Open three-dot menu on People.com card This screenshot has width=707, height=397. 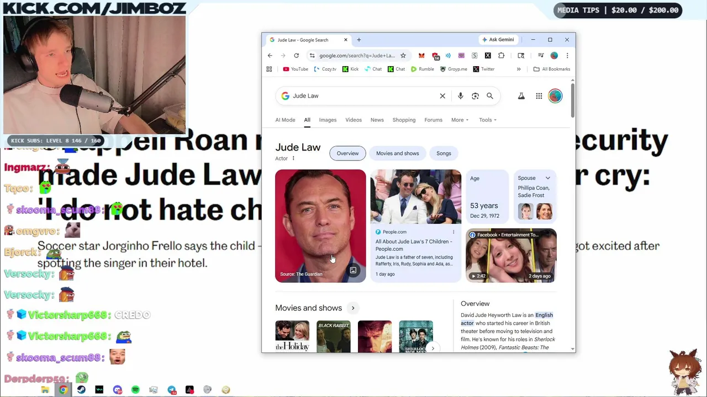point(453,232)
